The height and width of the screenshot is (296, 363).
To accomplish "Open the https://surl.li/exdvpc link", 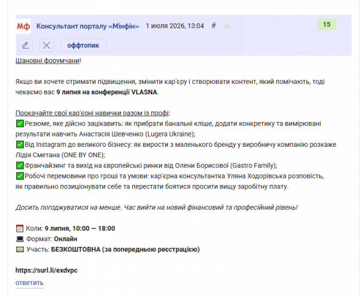I will click(x=46, y=270).
